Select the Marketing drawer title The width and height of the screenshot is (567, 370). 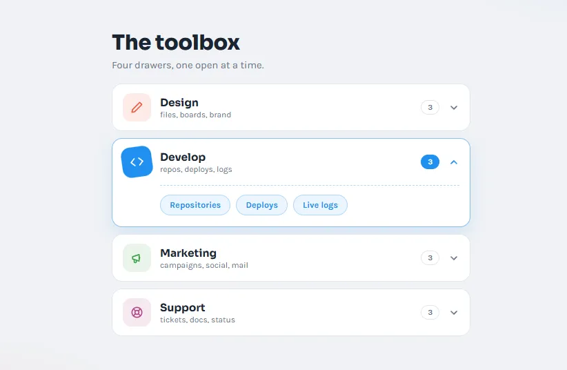pyautogui.click(x=188, y=253)
